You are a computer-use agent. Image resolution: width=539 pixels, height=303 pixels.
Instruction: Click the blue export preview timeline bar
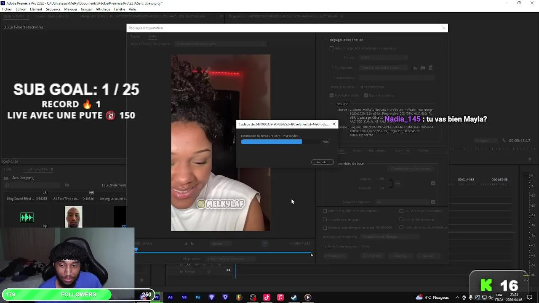224,253
